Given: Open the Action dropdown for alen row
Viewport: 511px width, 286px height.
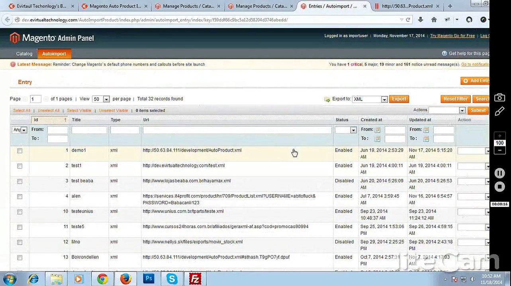Looking at the screenshot, I should tap(474, 197).
